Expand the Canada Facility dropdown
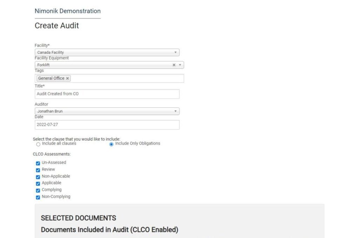 [175, 52]
